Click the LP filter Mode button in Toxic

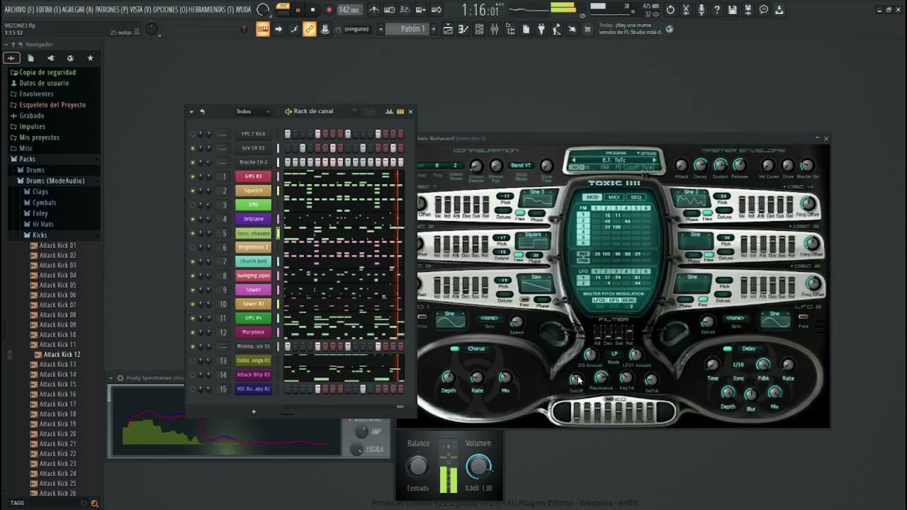point(614,353)
